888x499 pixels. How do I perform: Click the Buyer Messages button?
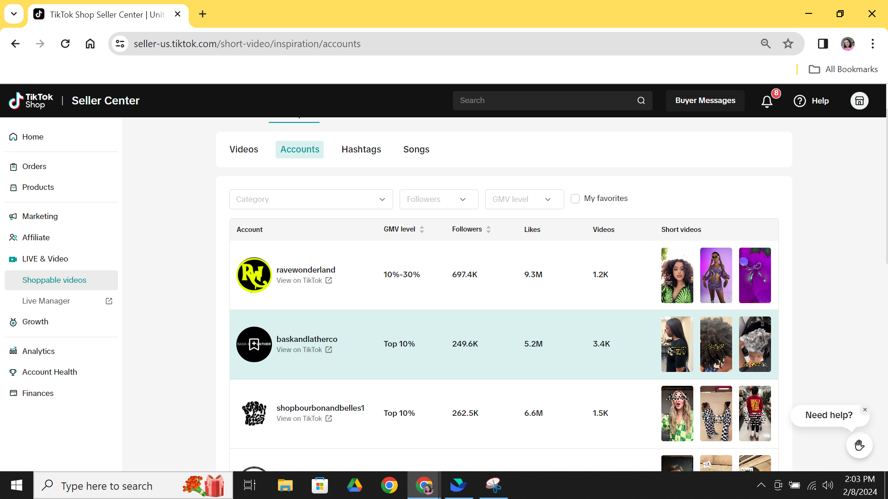tap(705, 101)
